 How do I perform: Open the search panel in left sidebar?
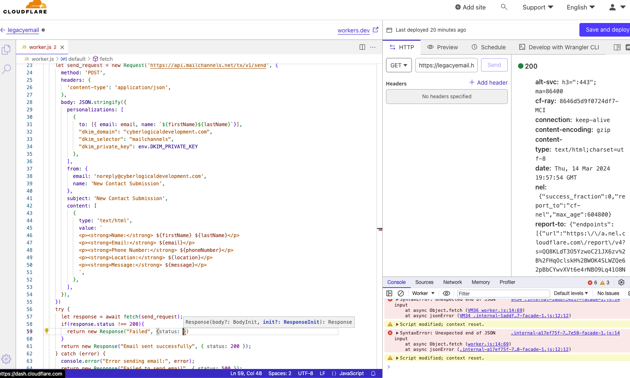point(6,69)
